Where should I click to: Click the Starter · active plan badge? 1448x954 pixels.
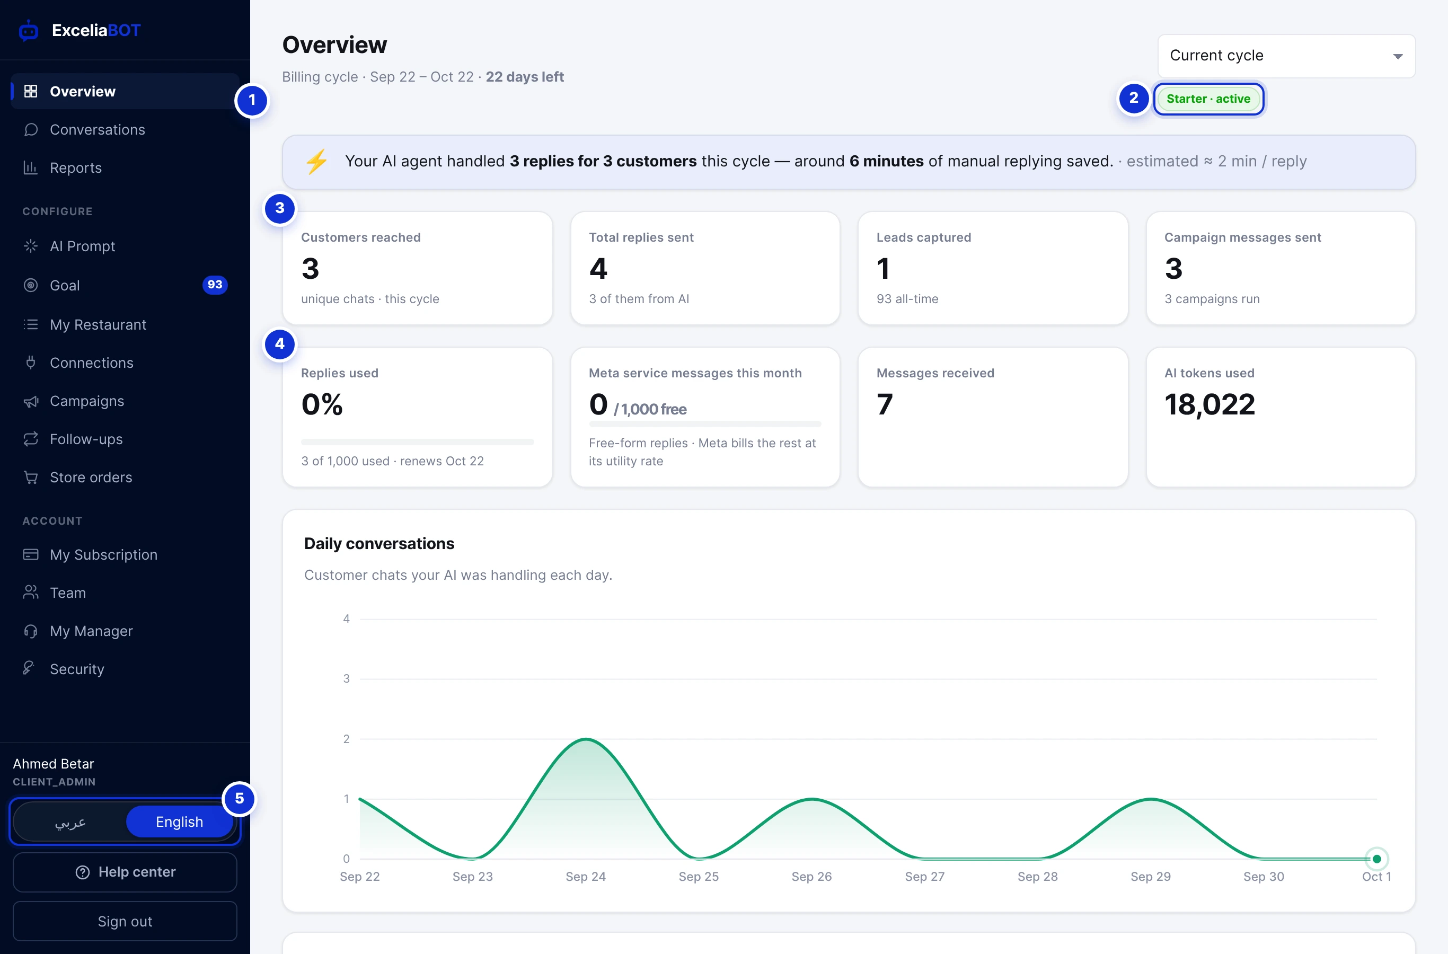(x=1208, y=99)
